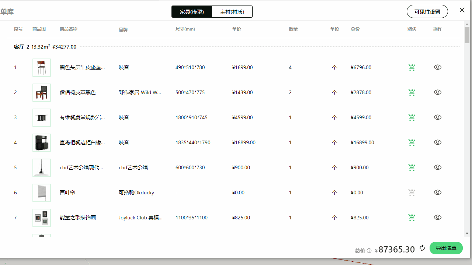
Task: Close the list dialog with X
Action: (x=462, y=10)
